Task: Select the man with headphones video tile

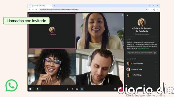Action: 100,67
